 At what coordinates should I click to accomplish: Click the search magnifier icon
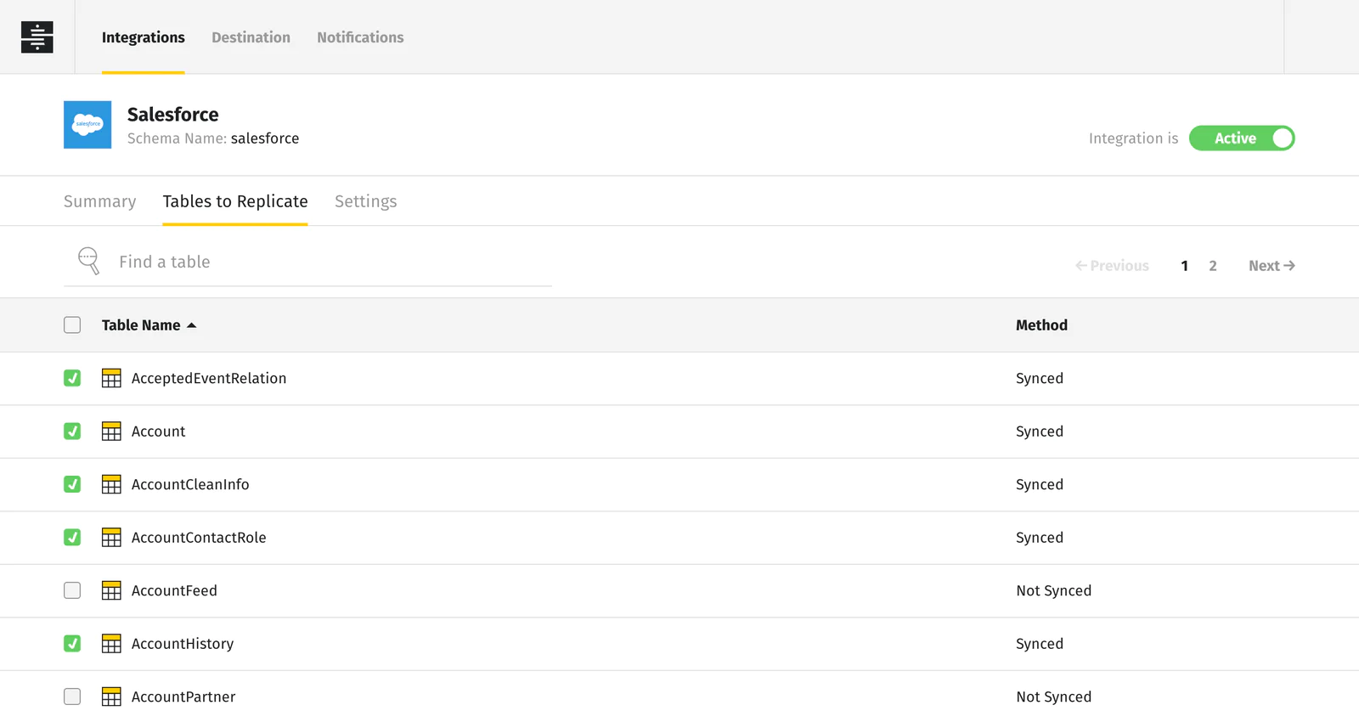(x=88, y=261)
